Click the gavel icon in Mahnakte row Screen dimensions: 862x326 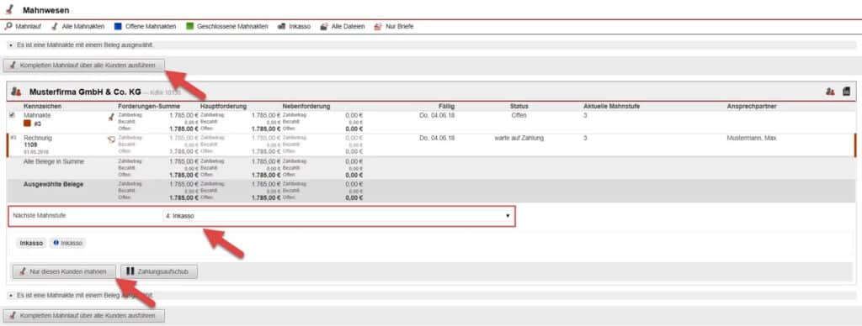111,116
